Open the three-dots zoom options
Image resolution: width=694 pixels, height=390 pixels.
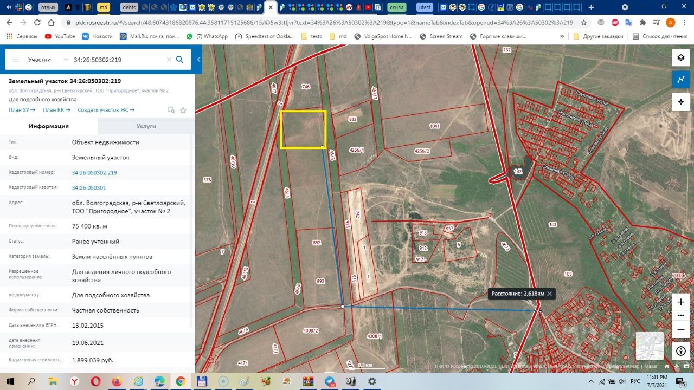click(x=681, y=315)
